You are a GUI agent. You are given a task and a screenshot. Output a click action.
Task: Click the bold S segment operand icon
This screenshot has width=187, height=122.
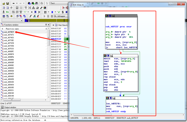63,12
